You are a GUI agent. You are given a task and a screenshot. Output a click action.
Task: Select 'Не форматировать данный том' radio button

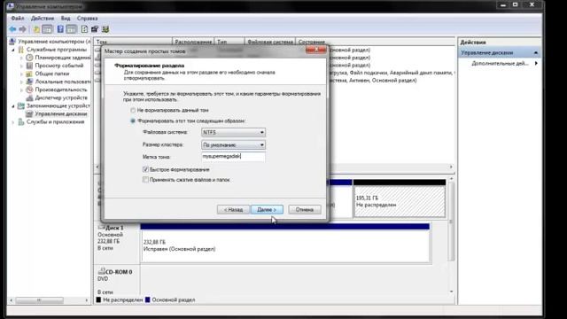click(133, 110)
